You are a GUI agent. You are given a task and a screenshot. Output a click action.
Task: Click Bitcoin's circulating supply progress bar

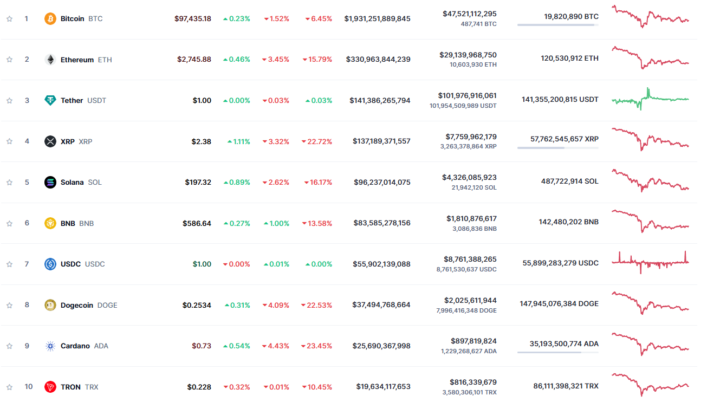[558, 25]
